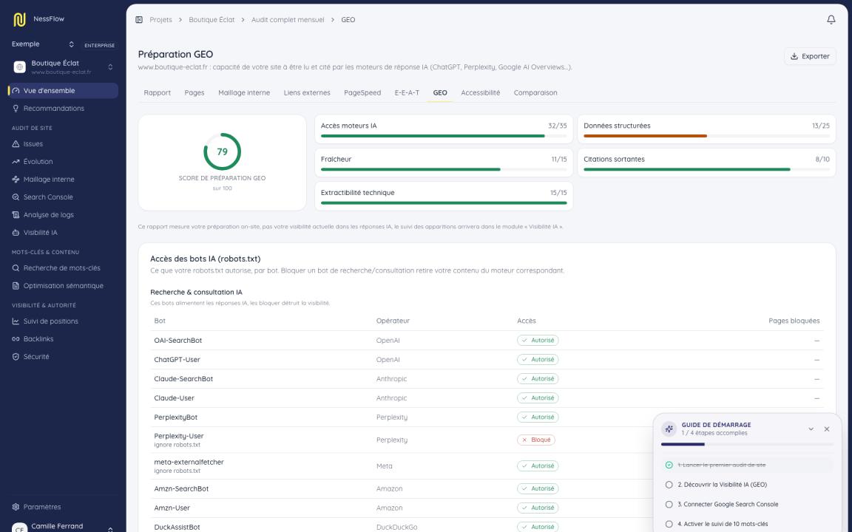Click the Exporter button
Screen dimensions: 852x532
click(x=810, y=56)
